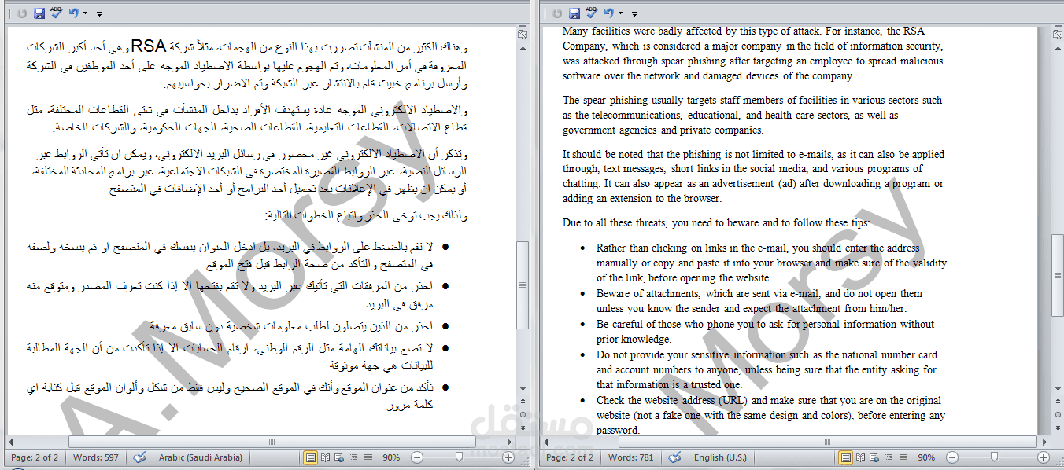The image size is (1064, 470).
Task: Select Full Screen Reading view in English window
Action: (x=861, y=457)
